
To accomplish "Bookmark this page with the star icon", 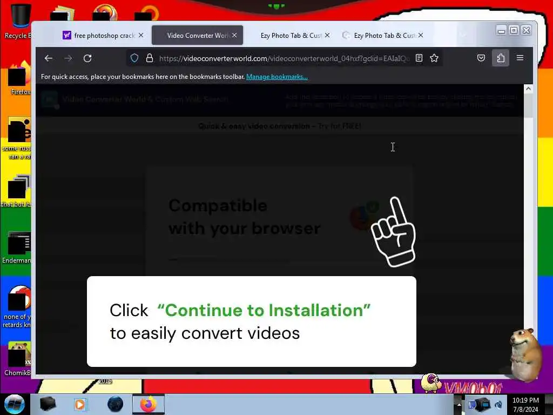I will 434,58.
